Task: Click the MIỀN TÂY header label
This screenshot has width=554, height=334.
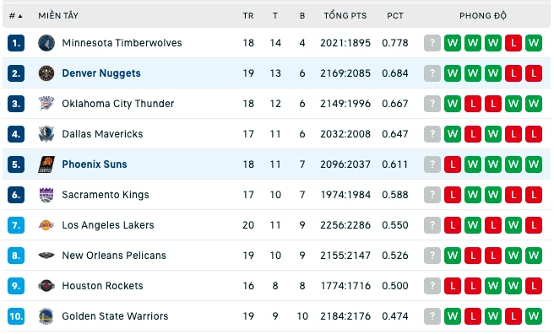Action: click(x=58, y=15)
